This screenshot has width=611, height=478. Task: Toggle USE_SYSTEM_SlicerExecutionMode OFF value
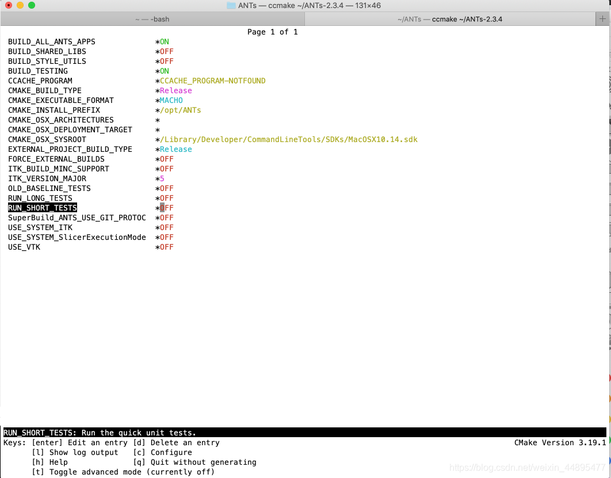(167, 237)
